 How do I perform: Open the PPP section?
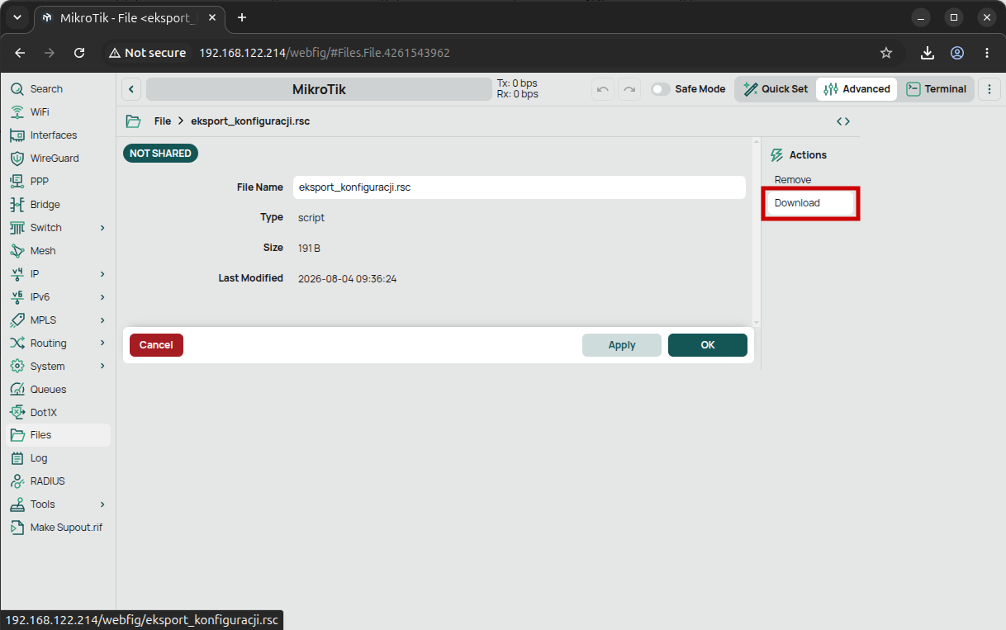[x=56, y=182]
